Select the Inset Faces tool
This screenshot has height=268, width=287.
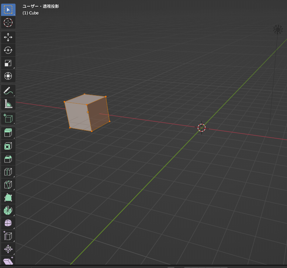tap(8, 146)
